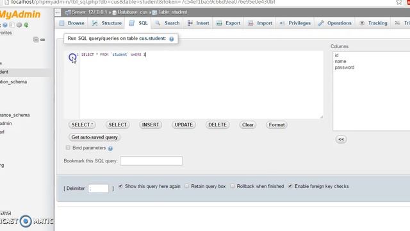Click the SQL tab page icon
Image resolution: width=410 pixels, height=231 pixels.
pos(131,23)
